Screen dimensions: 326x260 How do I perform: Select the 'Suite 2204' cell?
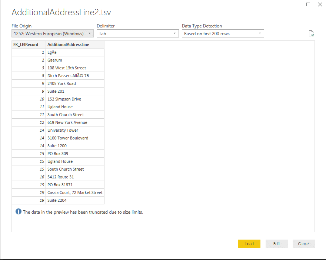coord(75,200)
